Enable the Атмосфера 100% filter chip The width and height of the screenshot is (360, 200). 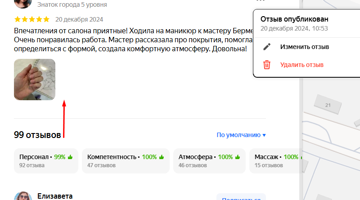pos(209,160)
